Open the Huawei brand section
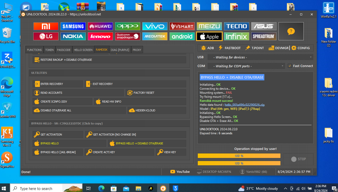338x192 pixels. [x=100, y=26]
